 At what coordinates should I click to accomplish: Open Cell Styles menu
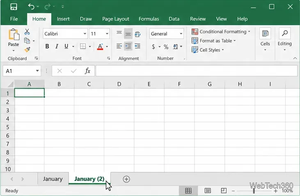pos(208,50)
